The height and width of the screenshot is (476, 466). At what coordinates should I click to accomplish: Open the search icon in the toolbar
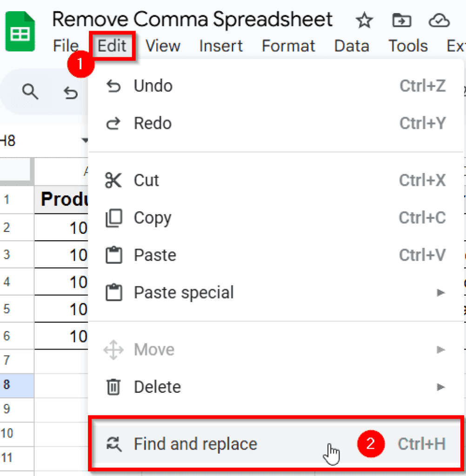tap(30, 92)
